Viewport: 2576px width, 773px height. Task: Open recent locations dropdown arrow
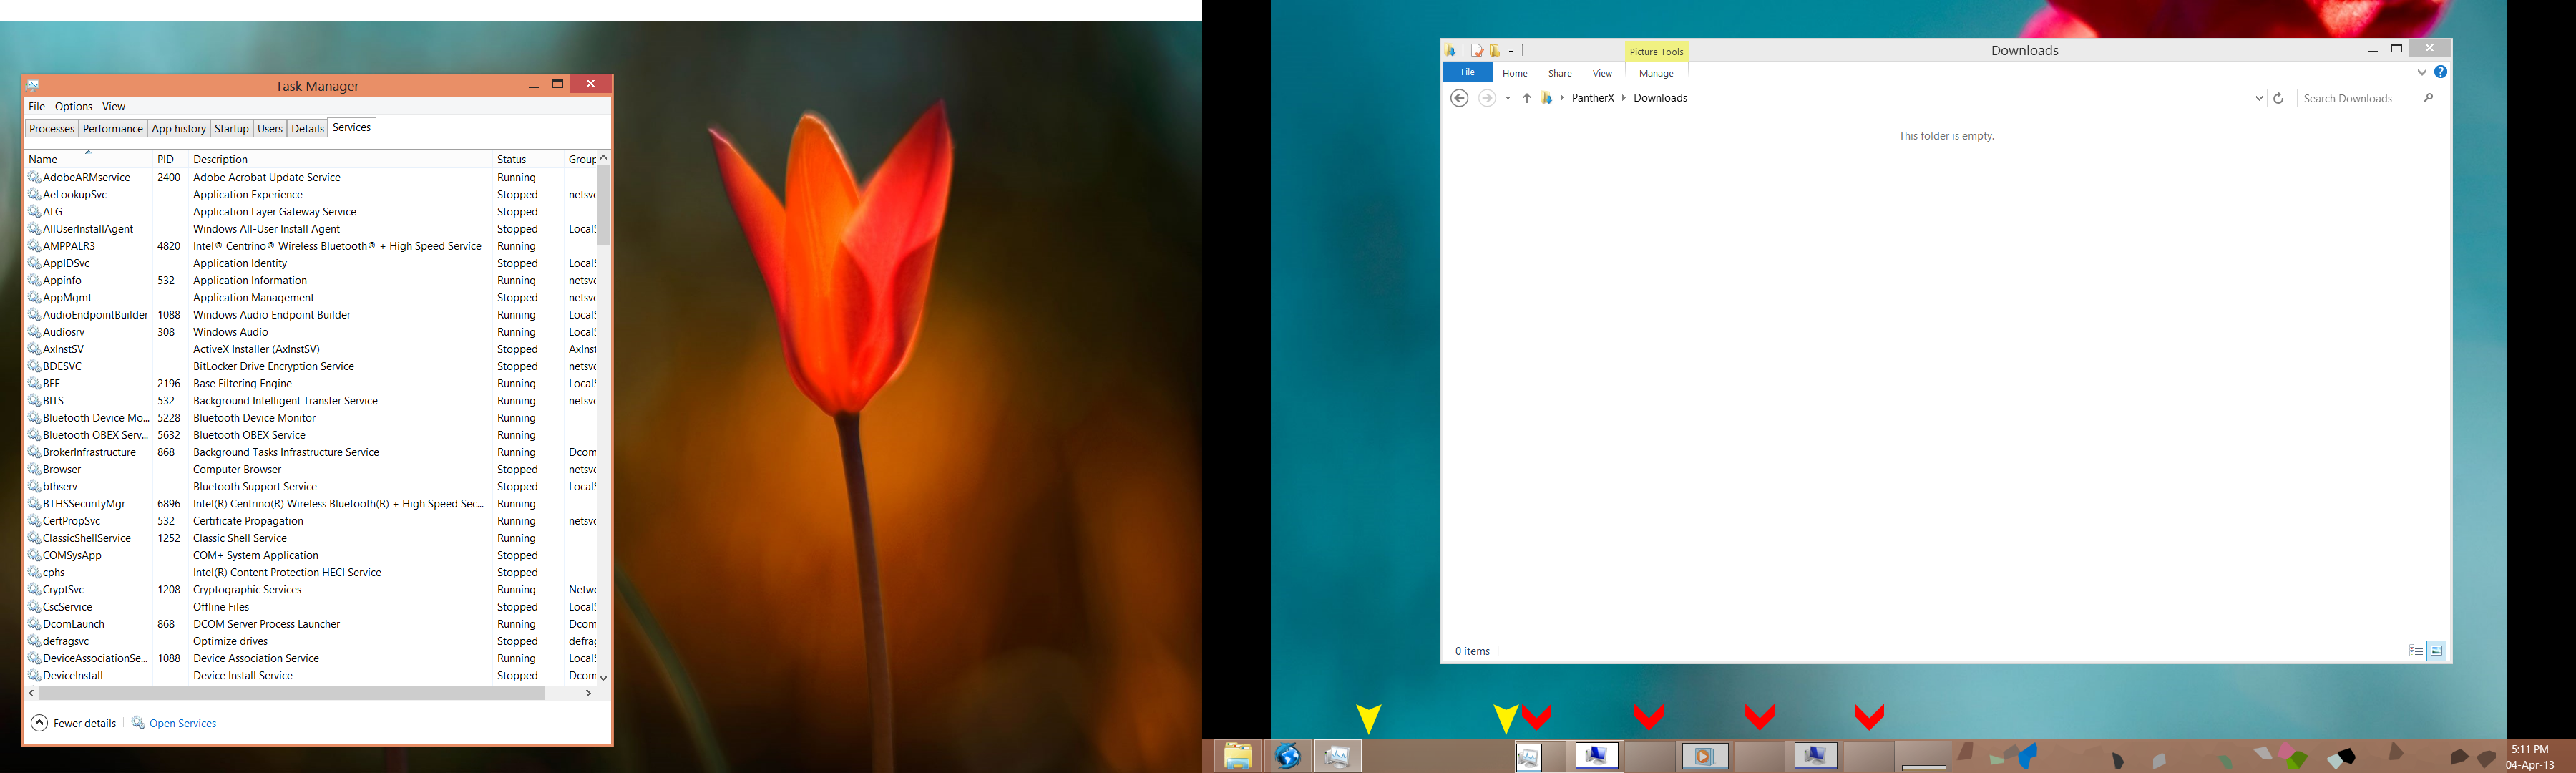click(1508, 98)
